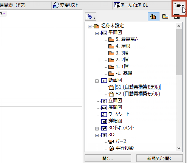The width and height of the screenshot is (187, 163).
Task: Select the 1. 1階 story
Action: [x=122, y=67]
